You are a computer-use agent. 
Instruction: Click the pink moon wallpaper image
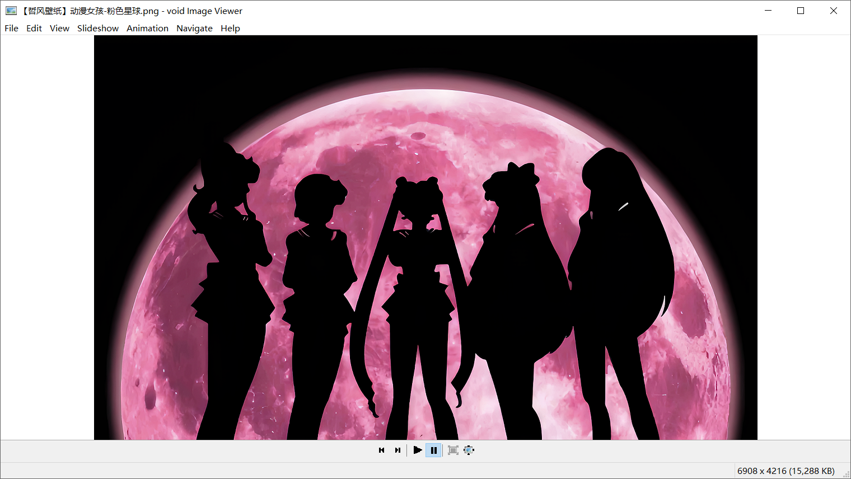[425, 237]
